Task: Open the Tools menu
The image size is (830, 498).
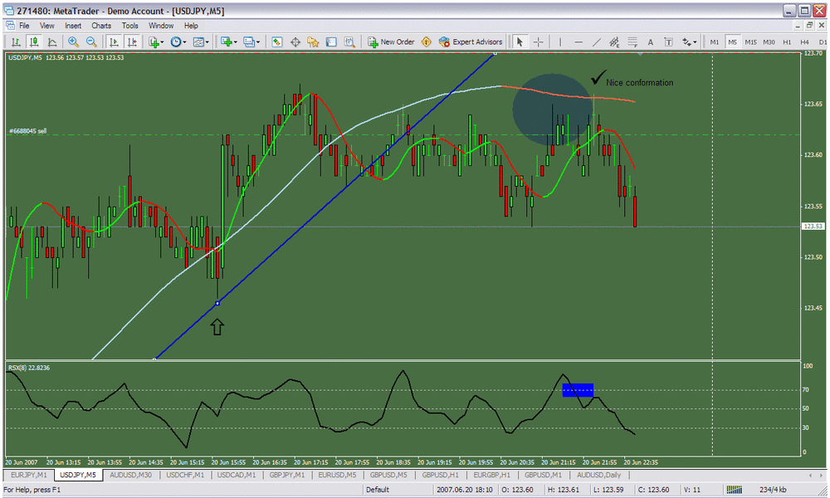Action: pos(129,26)
